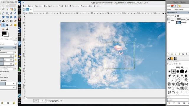This screenshot has width=189, height=106.
Task: Select the Gradient blend tool
Action: (11, 21)
